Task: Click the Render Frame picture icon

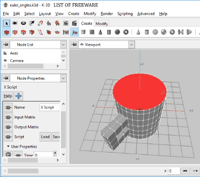Action: [66, 23]
